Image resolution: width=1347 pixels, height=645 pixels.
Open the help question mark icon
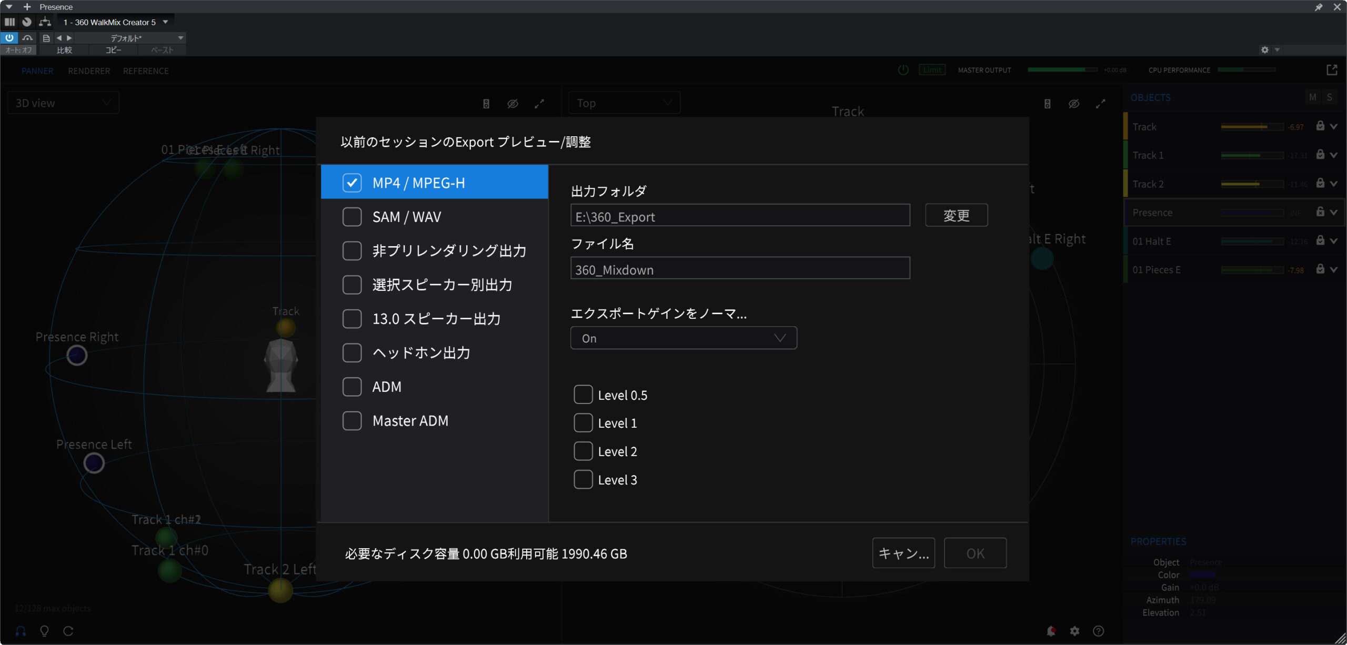tap(1098, 631)
